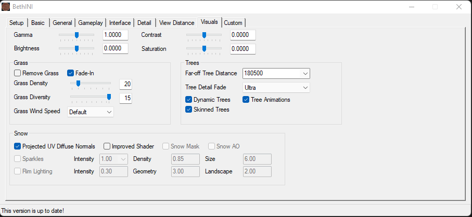Uncheck Projected UV Diffuse Normals
The image size is (472, 217).
pyautogui.click(x=18, y=146)
